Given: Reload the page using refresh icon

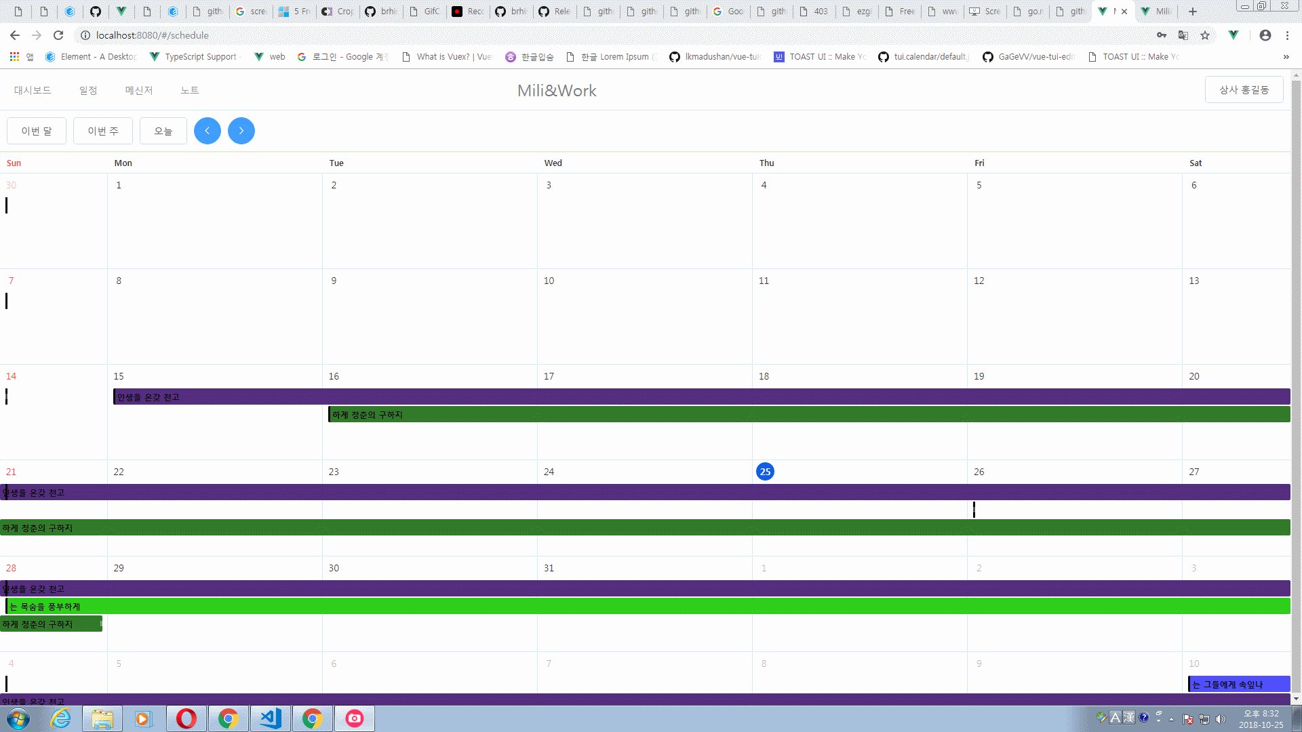Looking at the screenshot, I should [58, 35].
